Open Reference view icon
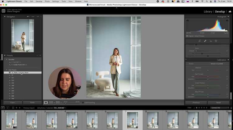 (51, 103)
